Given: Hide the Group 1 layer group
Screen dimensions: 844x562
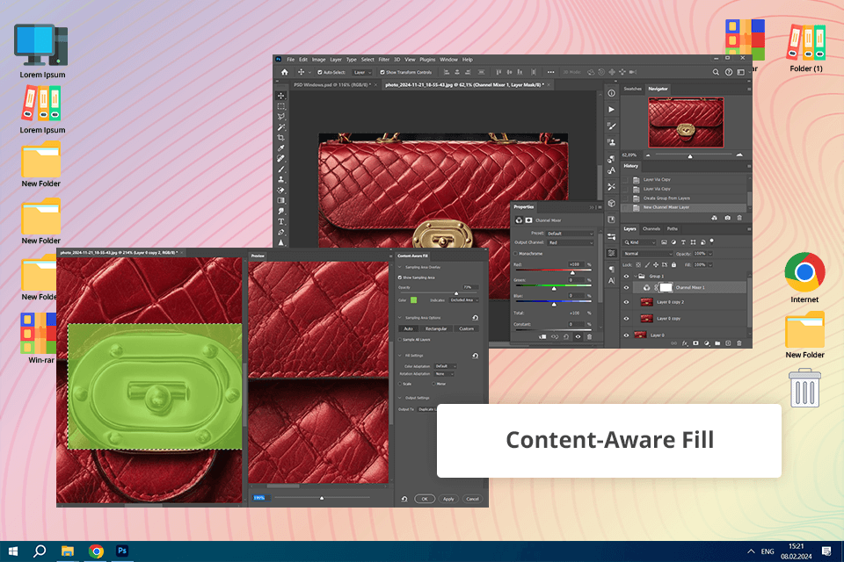Looking at the screenshot, I should [x=626, y=276].
